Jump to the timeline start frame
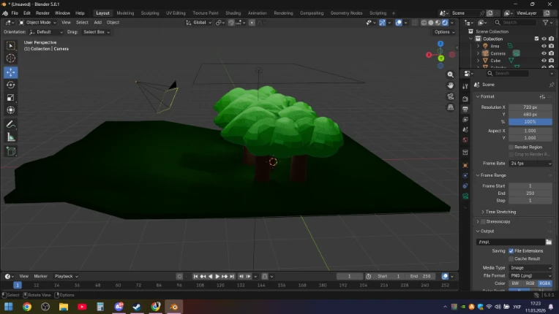The width and height of the screenshot is (559, 314). [195, 276]
